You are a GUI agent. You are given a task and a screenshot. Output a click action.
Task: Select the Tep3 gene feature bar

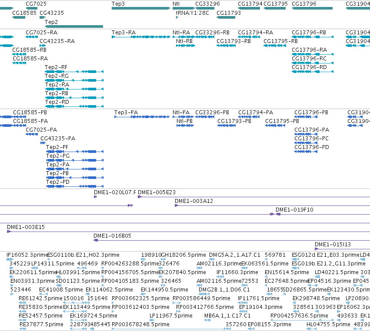141,8
